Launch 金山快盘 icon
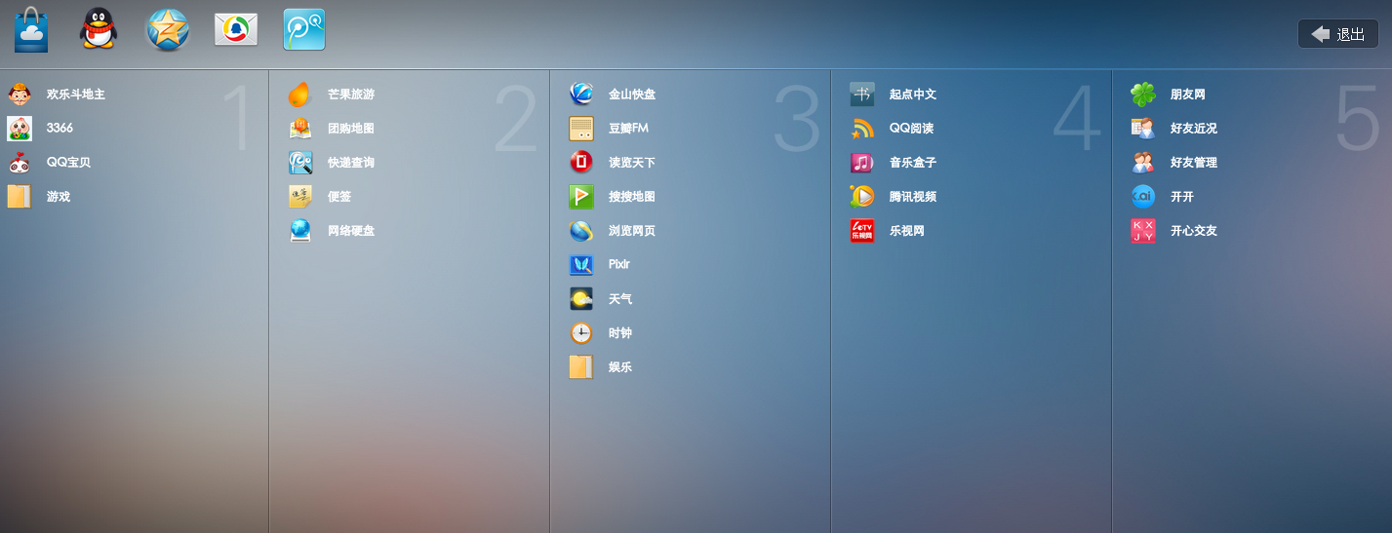1392x533 pixels. [581, 95]
